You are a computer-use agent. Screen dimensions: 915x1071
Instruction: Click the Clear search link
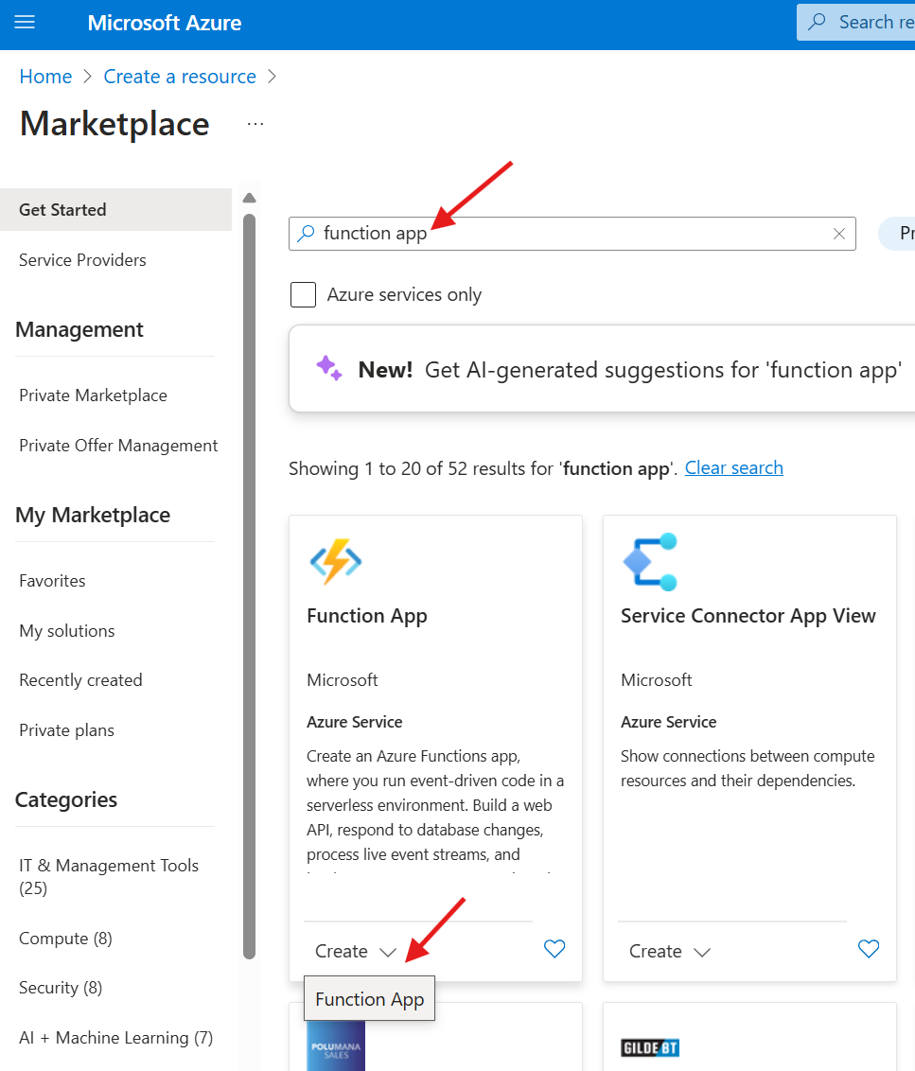733,467
